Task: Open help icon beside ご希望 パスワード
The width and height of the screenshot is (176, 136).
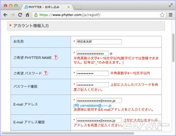Action: 45,73
